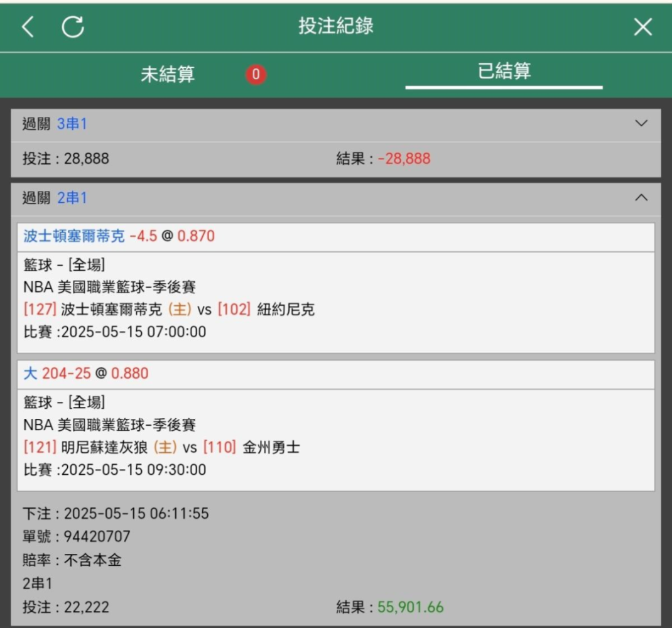Refresh the betting records
The width and height of the screenshot is (672, 628).
(73, 27)
